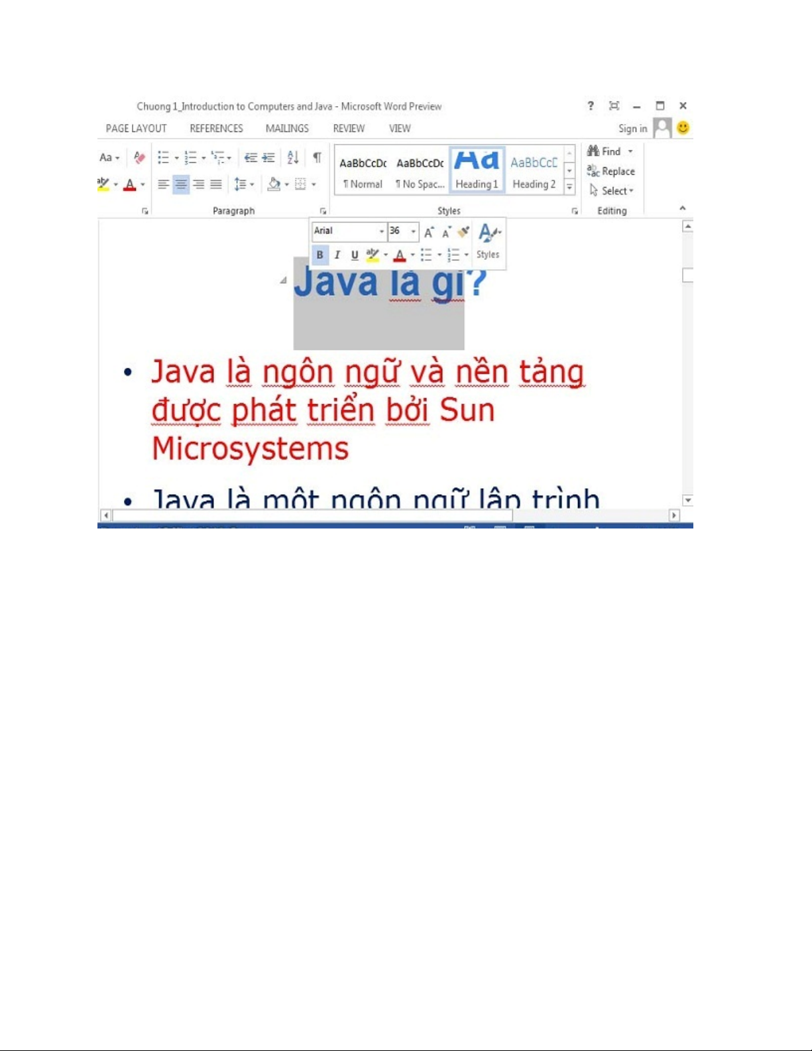The width and height of the screenshot is (812, 1051).
Task: Click the Find button
Action: (x=604, y=151)
